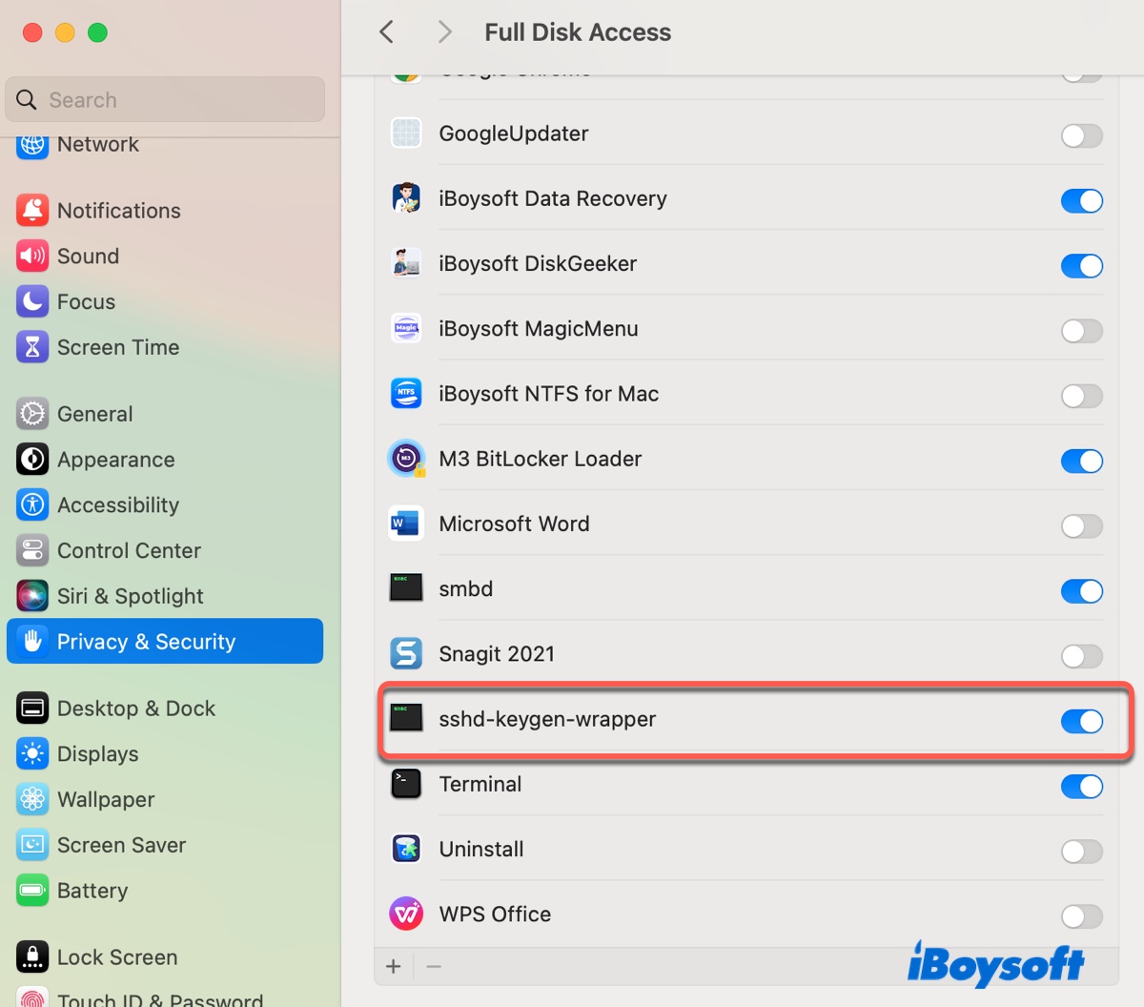Go forward using the right chevron
The width and height of the screenshot is (1144, 1007).
tap(444, 31)
